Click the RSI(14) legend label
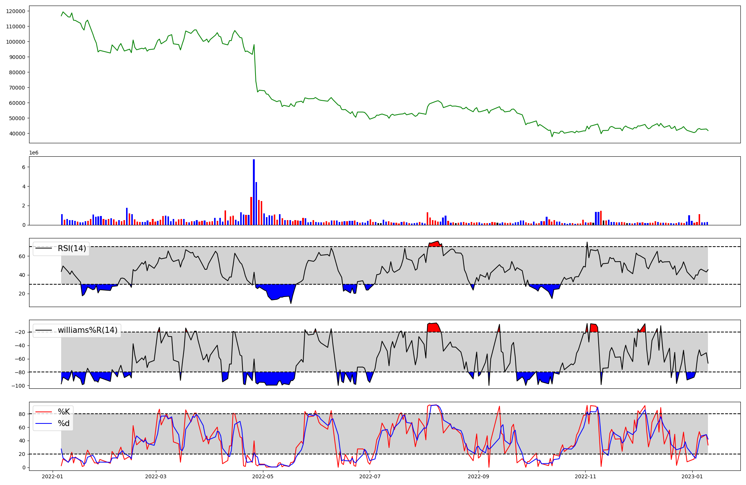Screen dimensions: 746x485 click(x=72, y=248)
